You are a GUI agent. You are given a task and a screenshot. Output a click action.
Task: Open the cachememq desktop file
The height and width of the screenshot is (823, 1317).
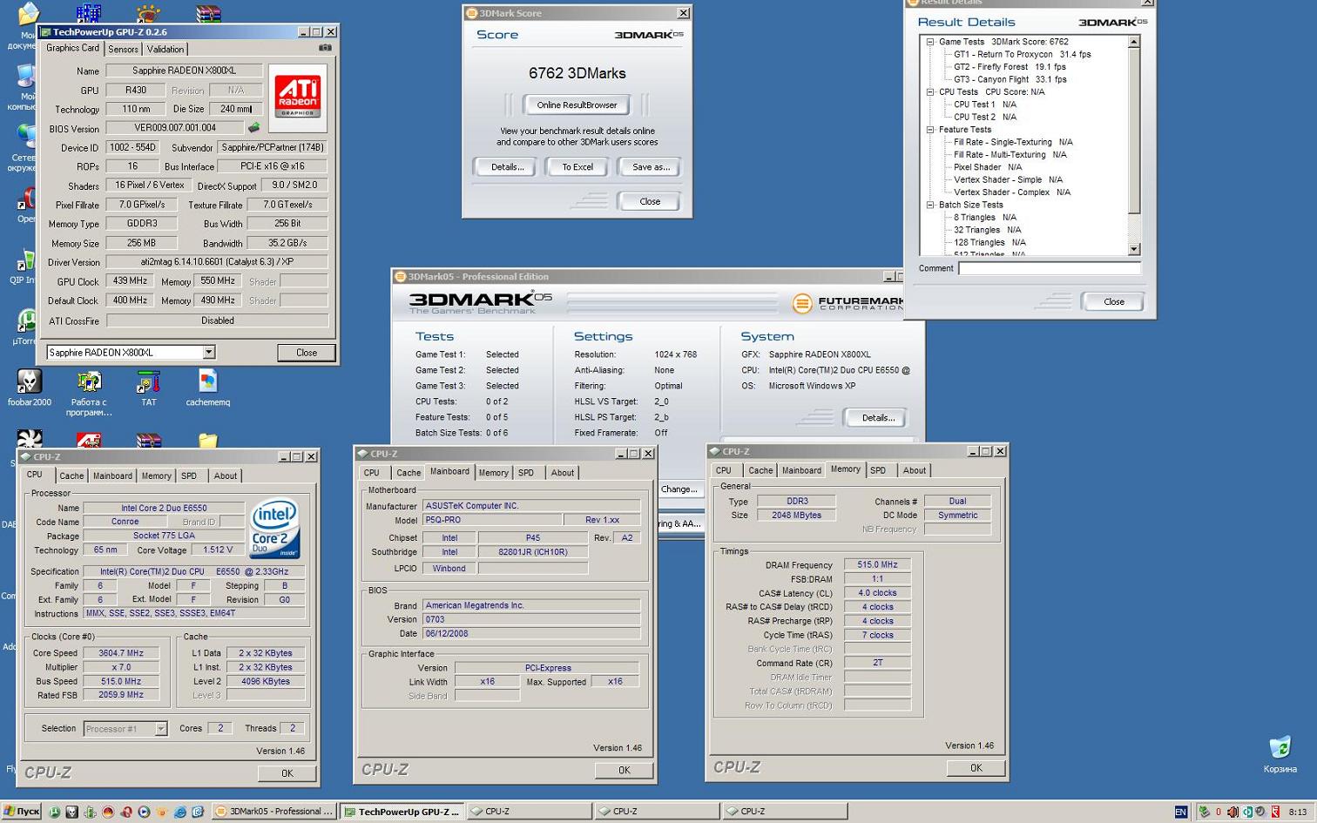click(x=207, y=388)
